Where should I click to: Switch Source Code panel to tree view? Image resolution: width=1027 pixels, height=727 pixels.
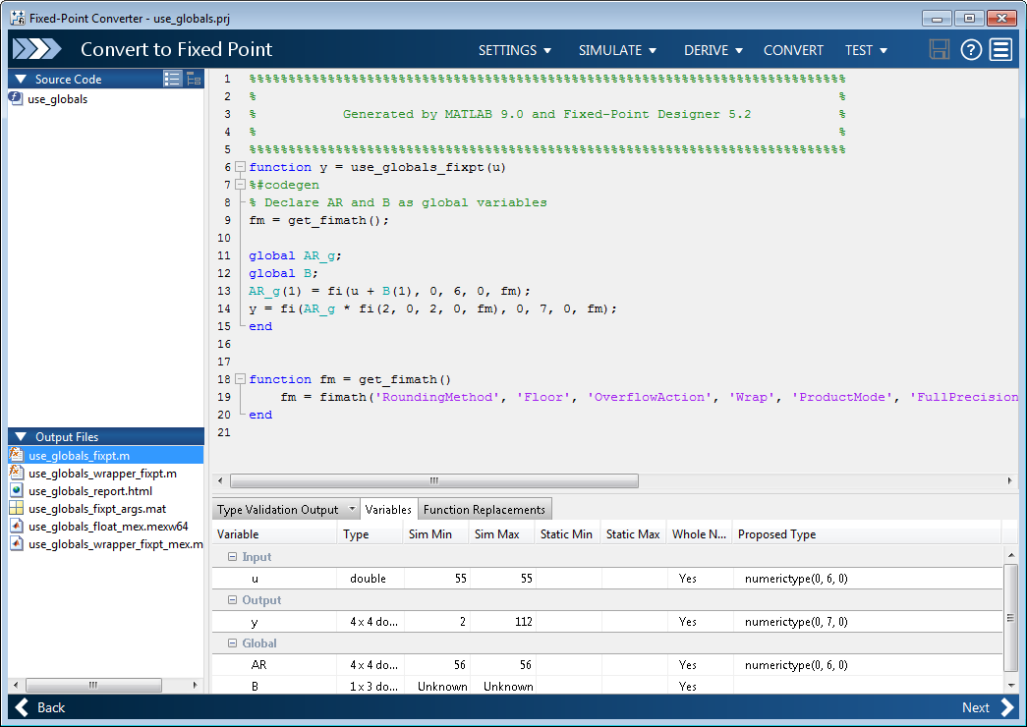(x=194, y=79)
